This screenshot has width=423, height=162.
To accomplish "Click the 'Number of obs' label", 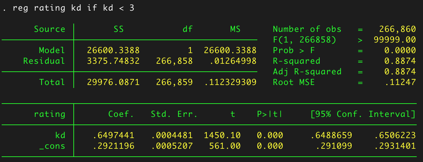I will [307, 29].
